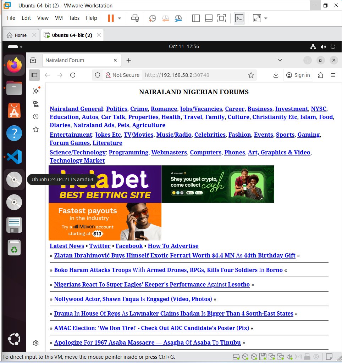This screenshot has width=342, height=363.
Task: Open the Files app in the dock
Action: pos(14,88)
